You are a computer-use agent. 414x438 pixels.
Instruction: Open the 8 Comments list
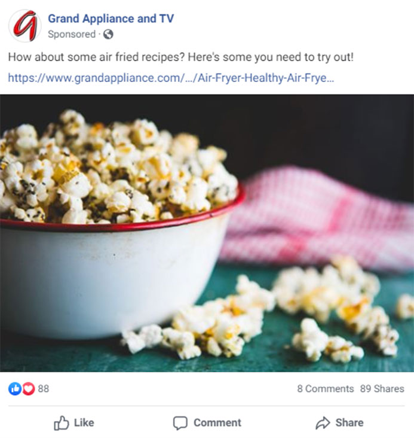325,388
